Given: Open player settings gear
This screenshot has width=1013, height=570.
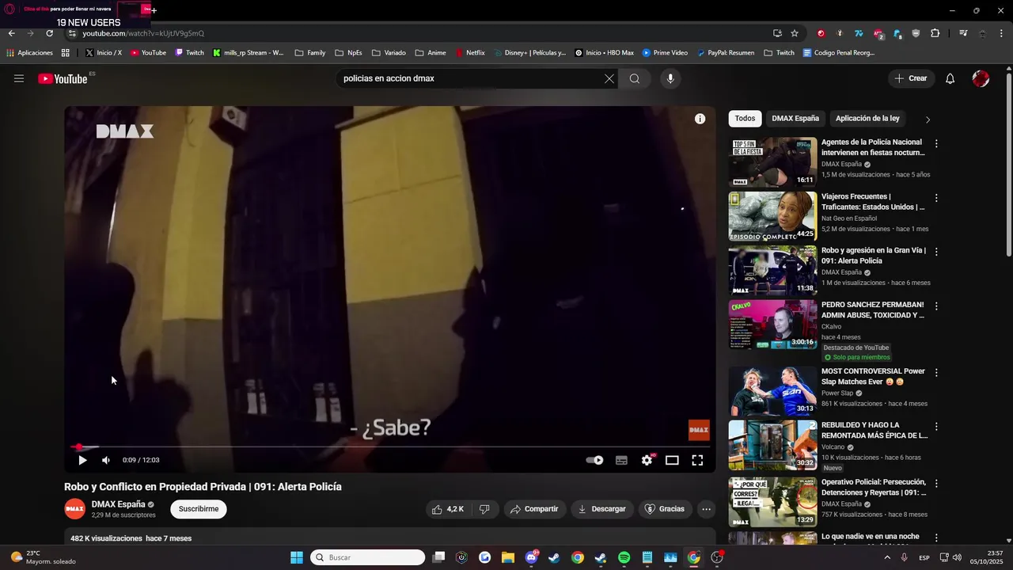Looking at the screenshot, I should click(647, 460).
